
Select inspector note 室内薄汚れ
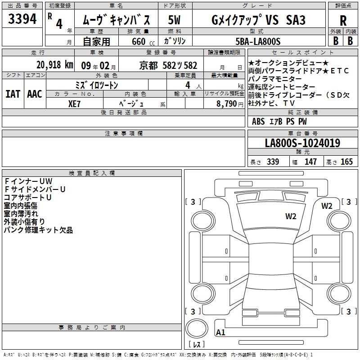point(21,213)
